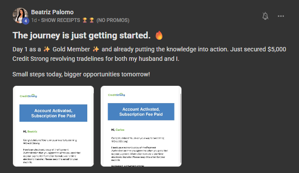Image resolution: width=299 pixels, height=173 pixels.
Task: Open the Beatriz Palomo author name
Action: (x=52, y=12)
